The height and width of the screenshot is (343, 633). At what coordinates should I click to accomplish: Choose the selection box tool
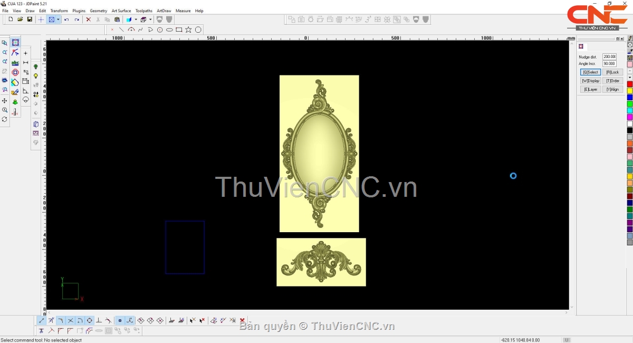(x=15, y=43)
